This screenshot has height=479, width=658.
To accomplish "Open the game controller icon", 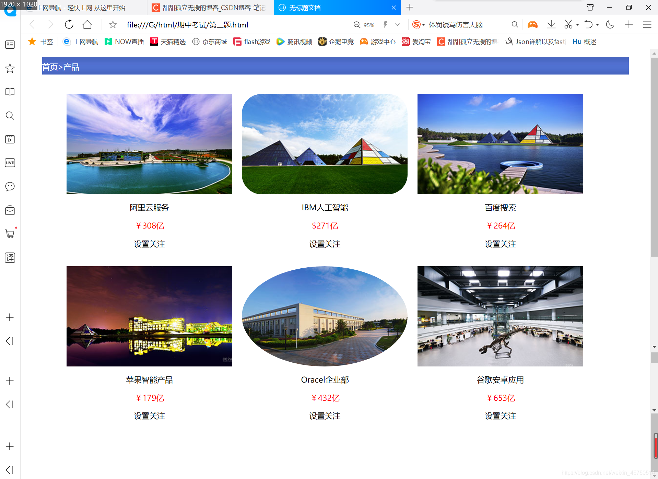I will (x=532, y=24).
